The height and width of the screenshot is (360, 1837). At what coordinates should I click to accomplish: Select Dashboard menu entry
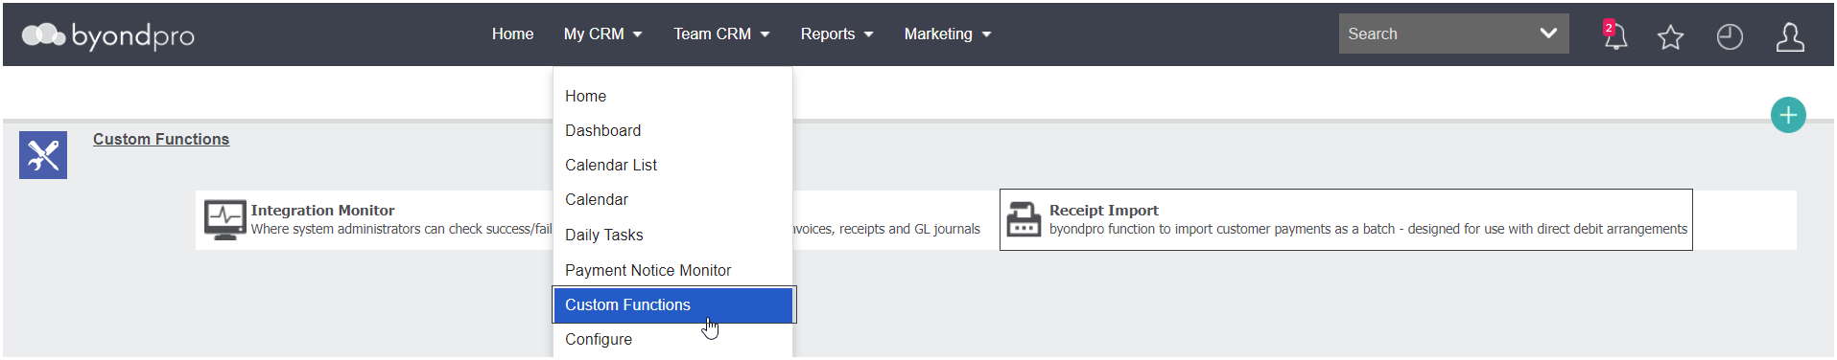[672, 130]
